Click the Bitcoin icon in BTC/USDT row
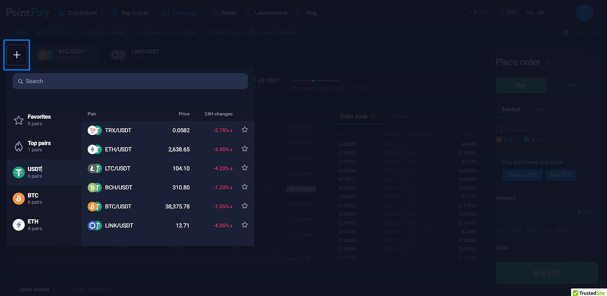The height and width of the screenshot is (296, 607). click(92, 206)
